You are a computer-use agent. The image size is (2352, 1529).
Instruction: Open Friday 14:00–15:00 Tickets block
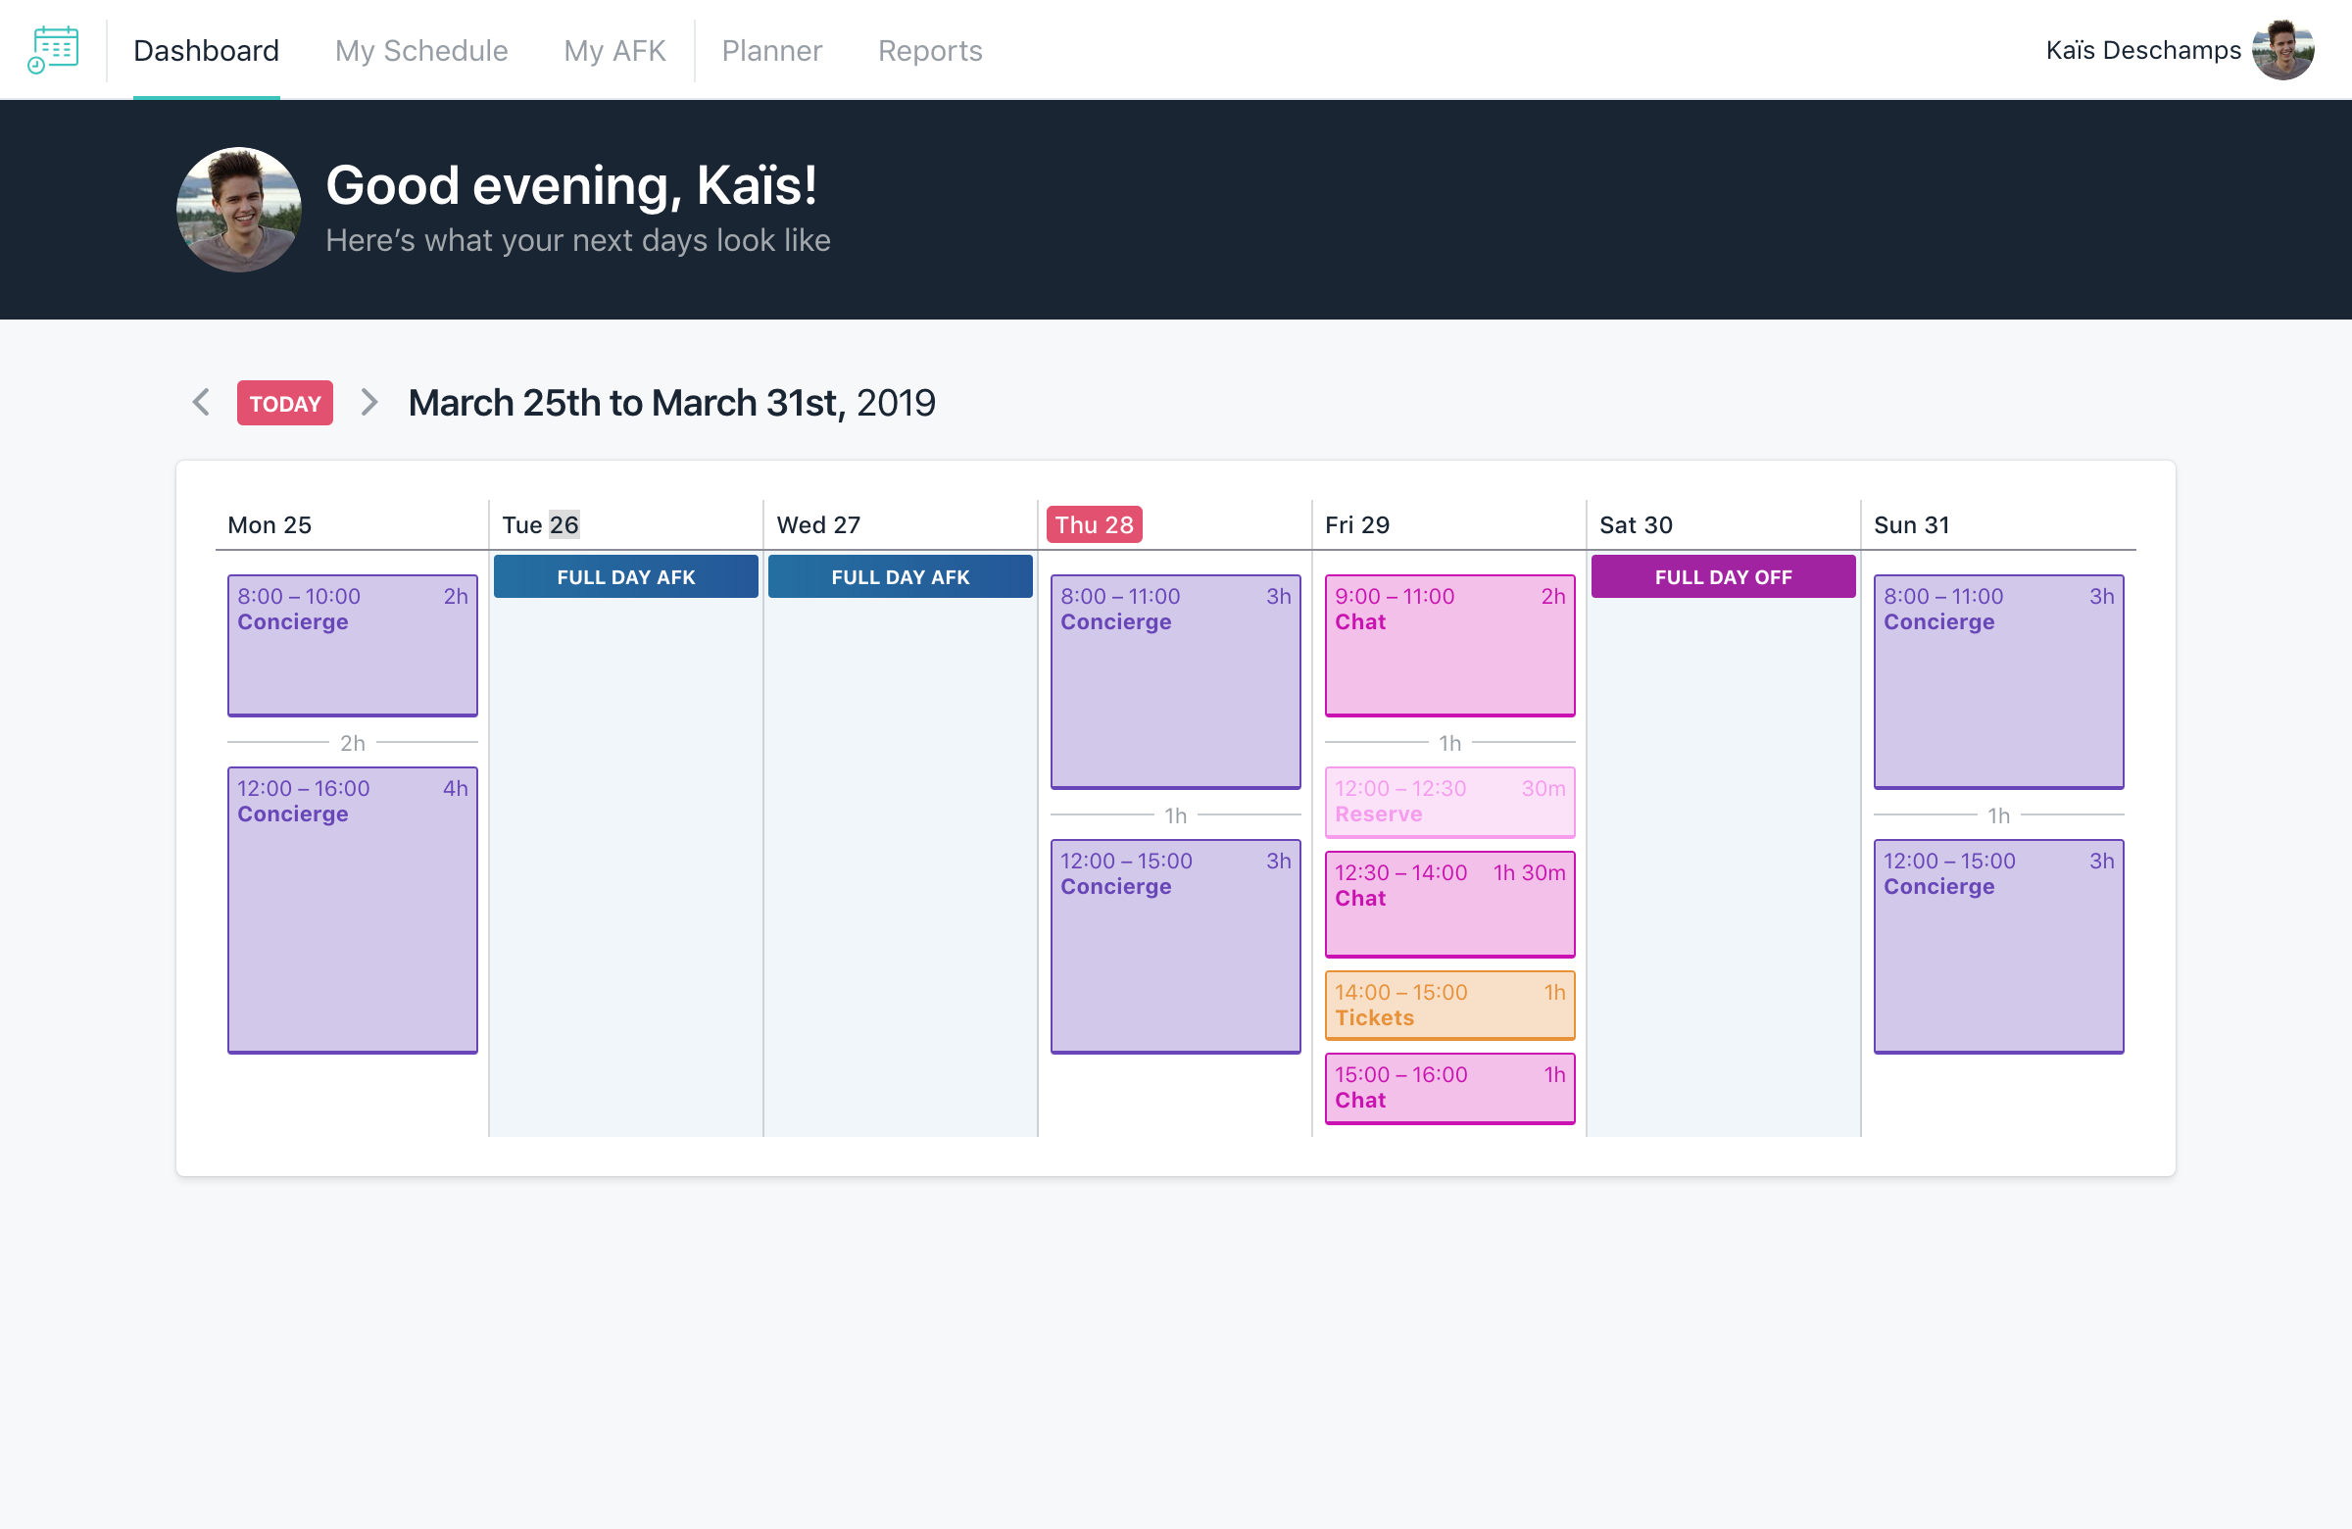(x=1448, y=1005)
